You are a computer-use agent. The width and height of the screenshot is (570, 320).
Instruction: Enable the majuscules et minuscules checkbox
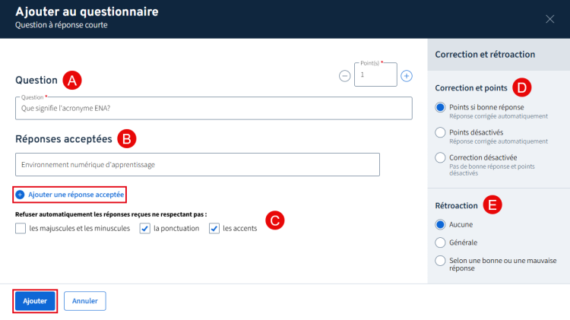pyautogui.click(x=21, y=228)
